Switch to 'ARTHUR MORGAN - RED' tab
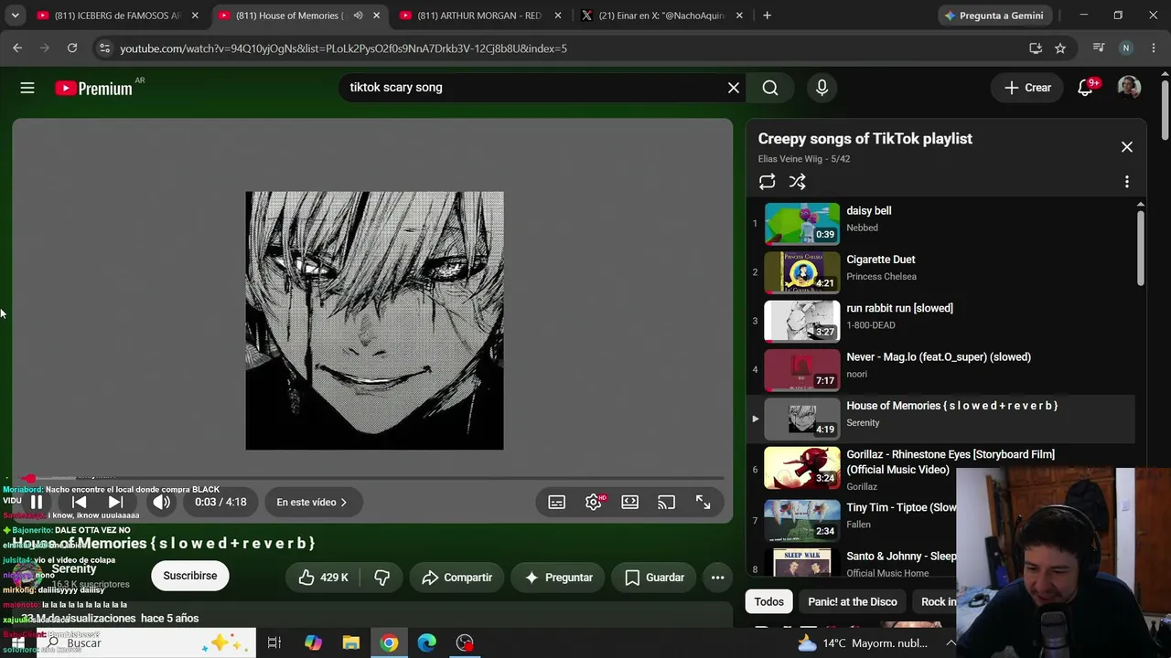Screen dimensions: 1171x658 coord(479,16)
